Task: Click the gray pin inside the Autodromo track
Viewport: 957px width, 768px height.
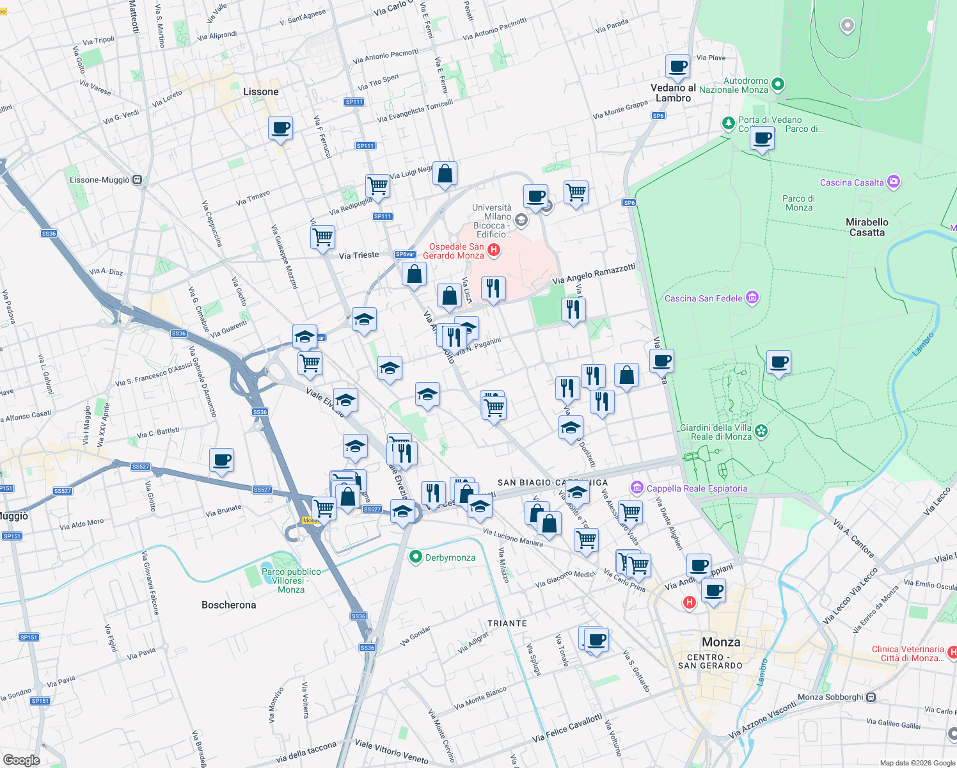Action: [848, 26]
